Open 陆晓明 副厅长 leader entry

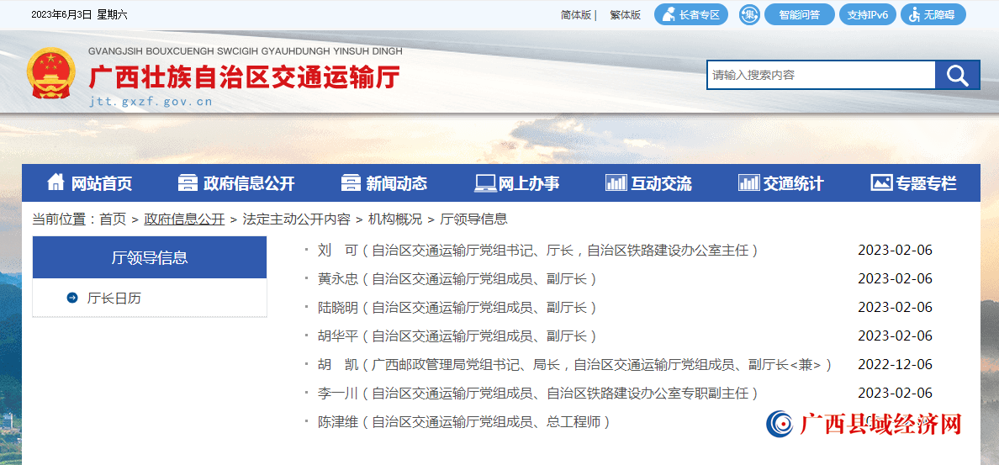click(457, 308)
